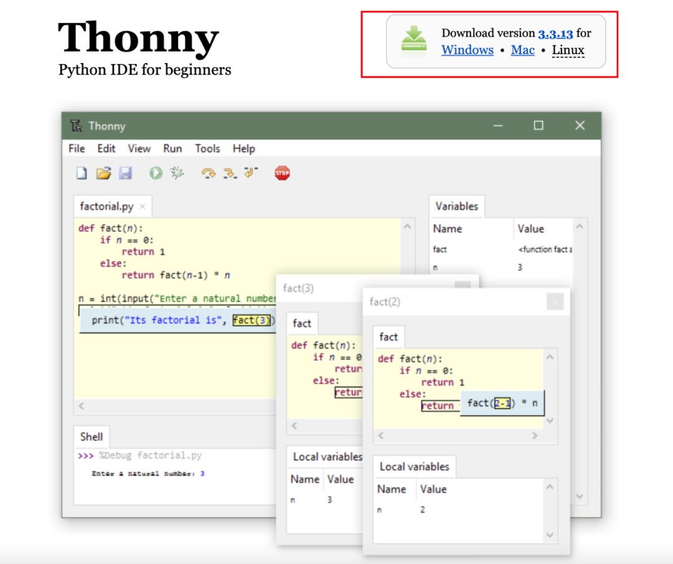Image resolution: width=673 pixels, height=564 pixels.
Task: Close the factorial.py editor tab
Action: pyautogui.click(x=143, y=207)
